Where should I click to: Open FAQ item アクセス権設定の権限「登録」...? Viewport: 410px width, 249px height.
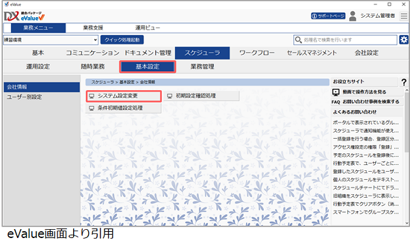coord(366,147)
